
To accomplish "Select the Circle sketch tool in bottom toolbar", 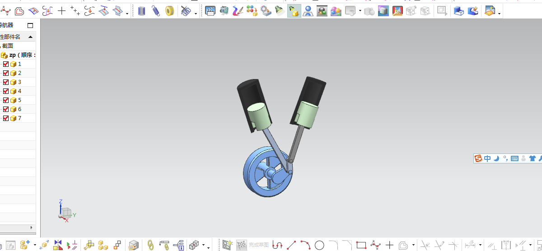I will tap(319, 245).
